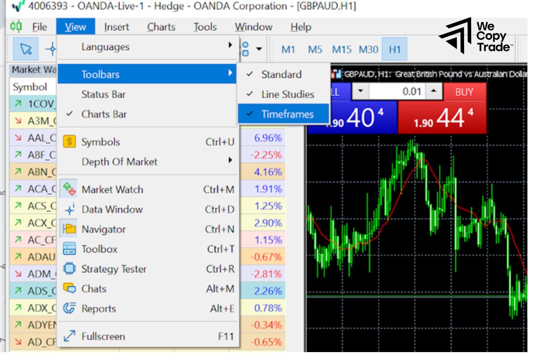Open Navigator using its folder icon
Screen dimensions: 535x357
[x=69, y=229]
